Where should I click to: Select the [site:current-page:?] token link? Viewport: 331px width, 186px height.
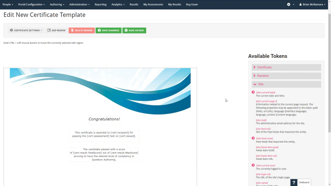[x=267, y=101]
